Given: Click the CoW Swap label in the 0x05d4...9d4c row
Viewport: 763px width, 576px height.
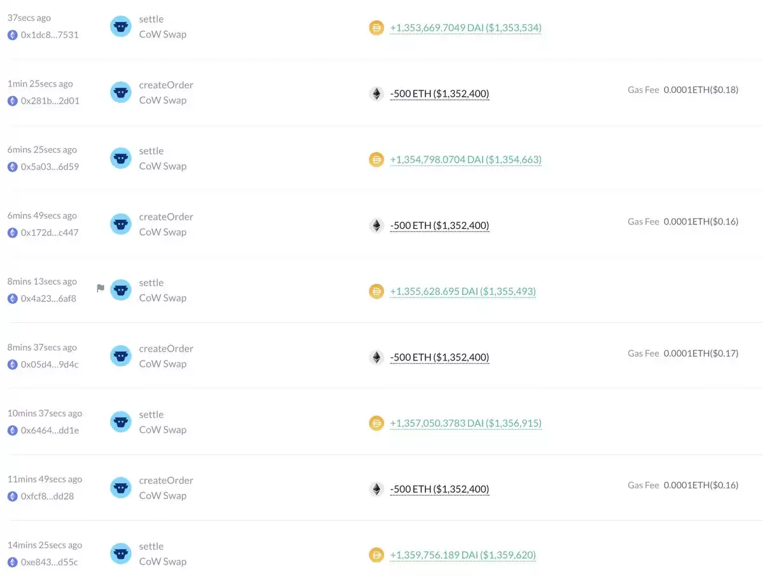Looking at the screenshot, I should point(163,364).
